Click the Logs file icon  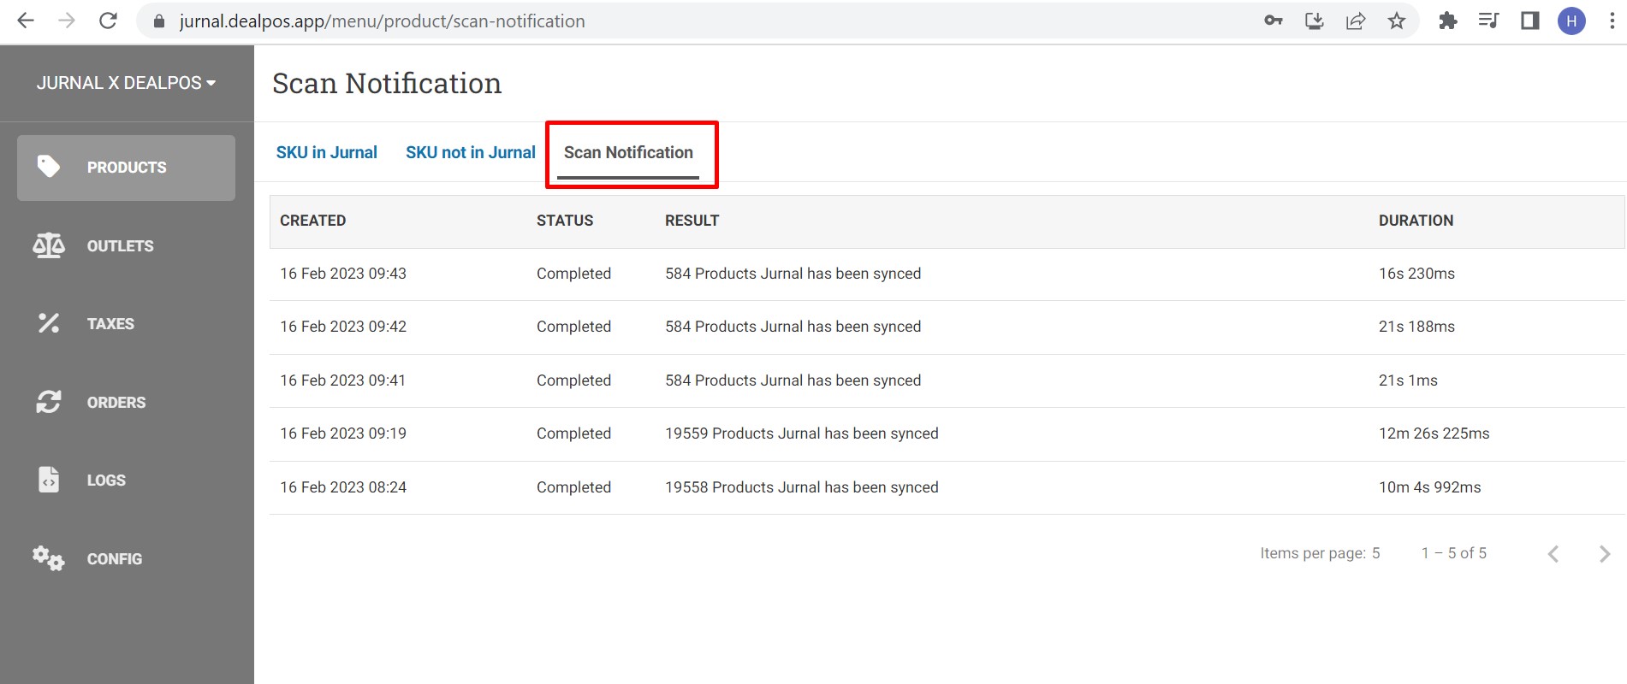pyautogui.click(x=49, y=480)
